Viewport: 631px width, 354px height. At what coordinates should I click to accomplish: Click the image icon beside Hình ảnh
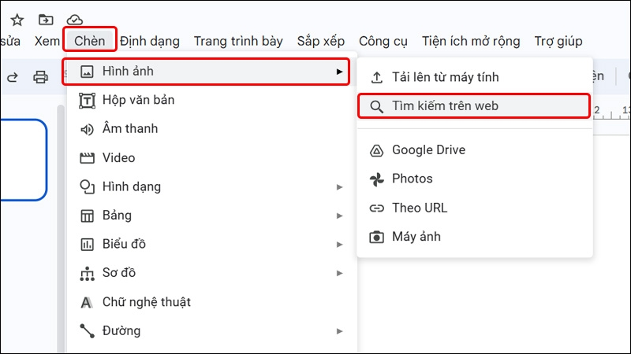tap(87, 72)
